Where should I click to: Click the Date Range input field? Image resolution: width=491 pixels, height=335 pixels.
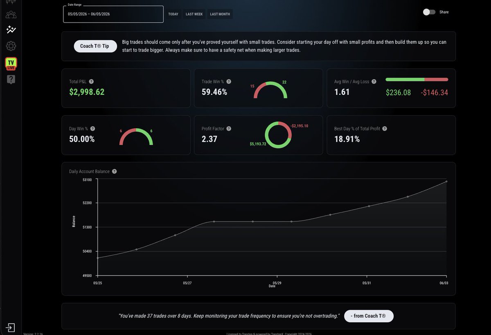click(113, 14)
